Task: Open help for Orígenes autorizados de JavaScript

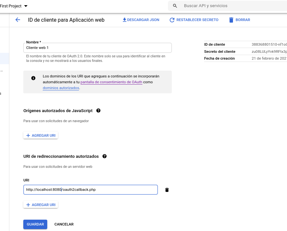Action: point(98,110)
